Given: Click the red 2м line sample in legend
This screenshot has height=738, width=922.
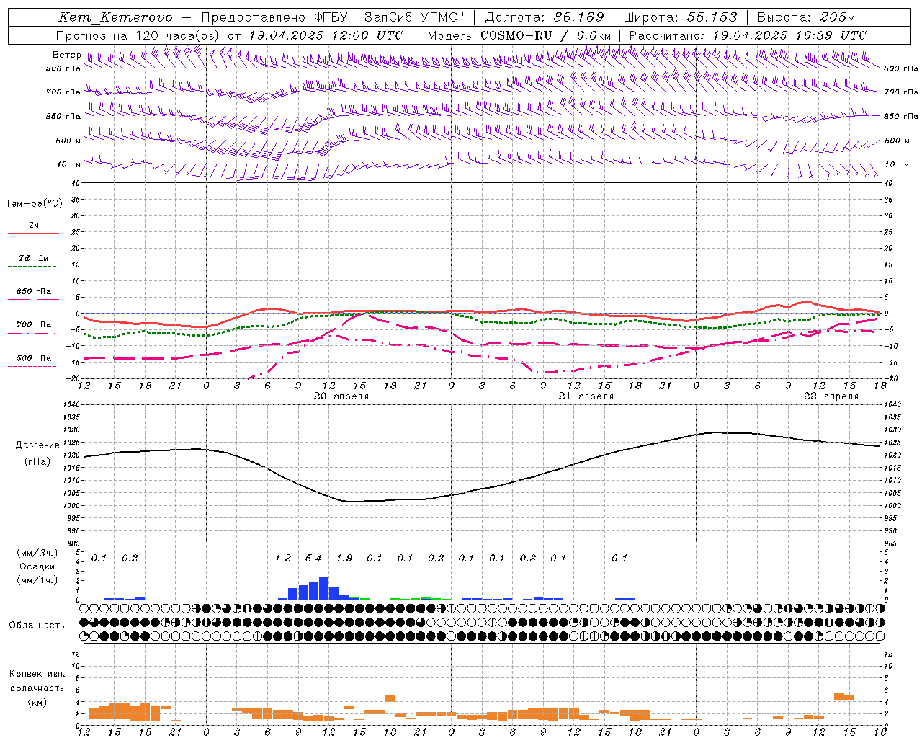Looking at the screenshot, I should point(33,234).
